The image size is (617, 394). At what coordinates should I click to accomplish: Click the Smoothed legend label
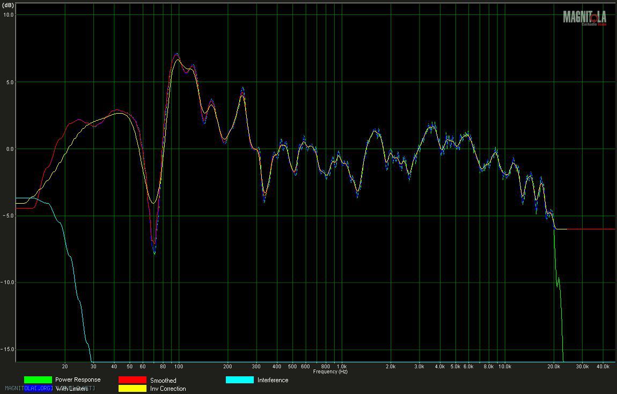[163, 381]
